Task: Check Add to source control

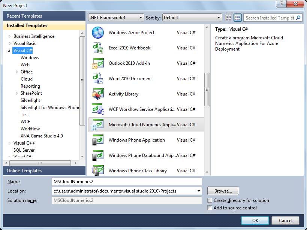Action: [210, 208]
